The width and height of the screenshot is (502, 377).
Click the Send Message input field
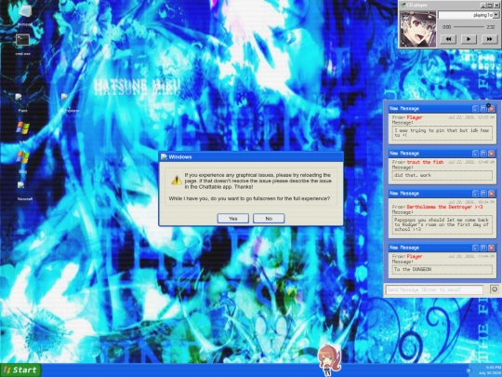434,289
